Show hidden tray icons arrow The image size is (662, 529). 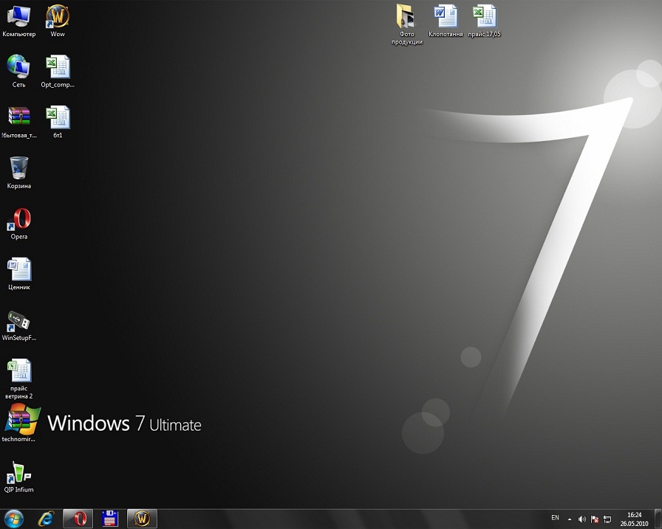coord(570,519)
